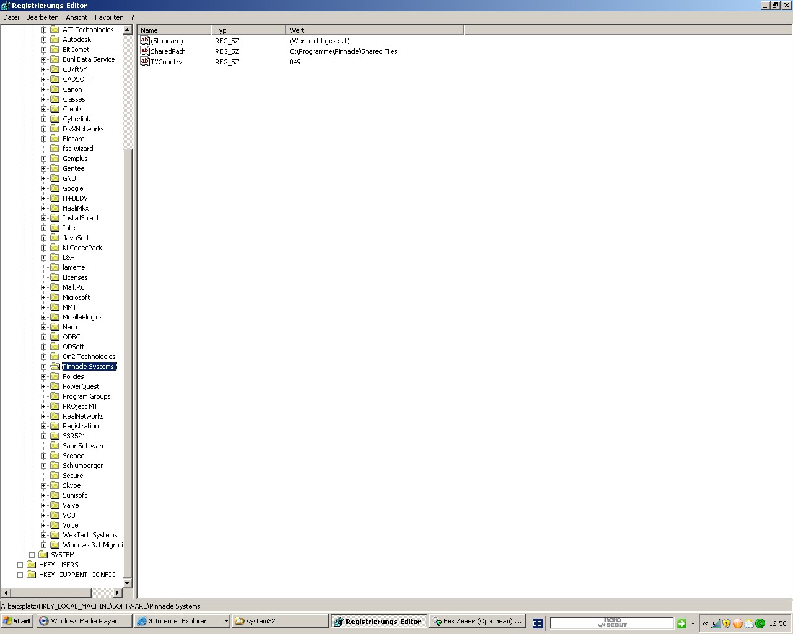The height and width of the screenshot is (634, 793).
Task: Click the Buhl Data Service folder icon
Action: click(55, 59)
